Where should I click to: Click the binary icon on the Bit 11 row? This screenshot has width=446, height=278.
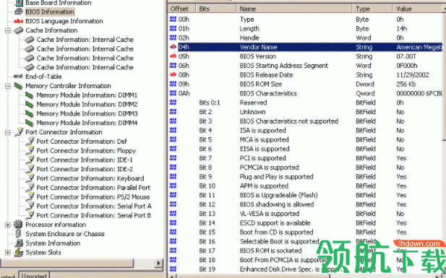(173, 195)
